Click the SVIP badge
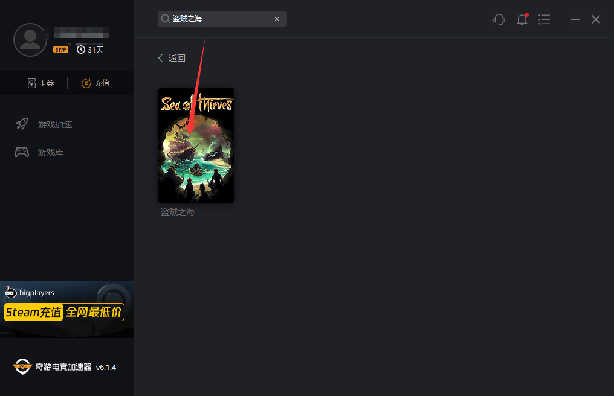 click(60, 49)
